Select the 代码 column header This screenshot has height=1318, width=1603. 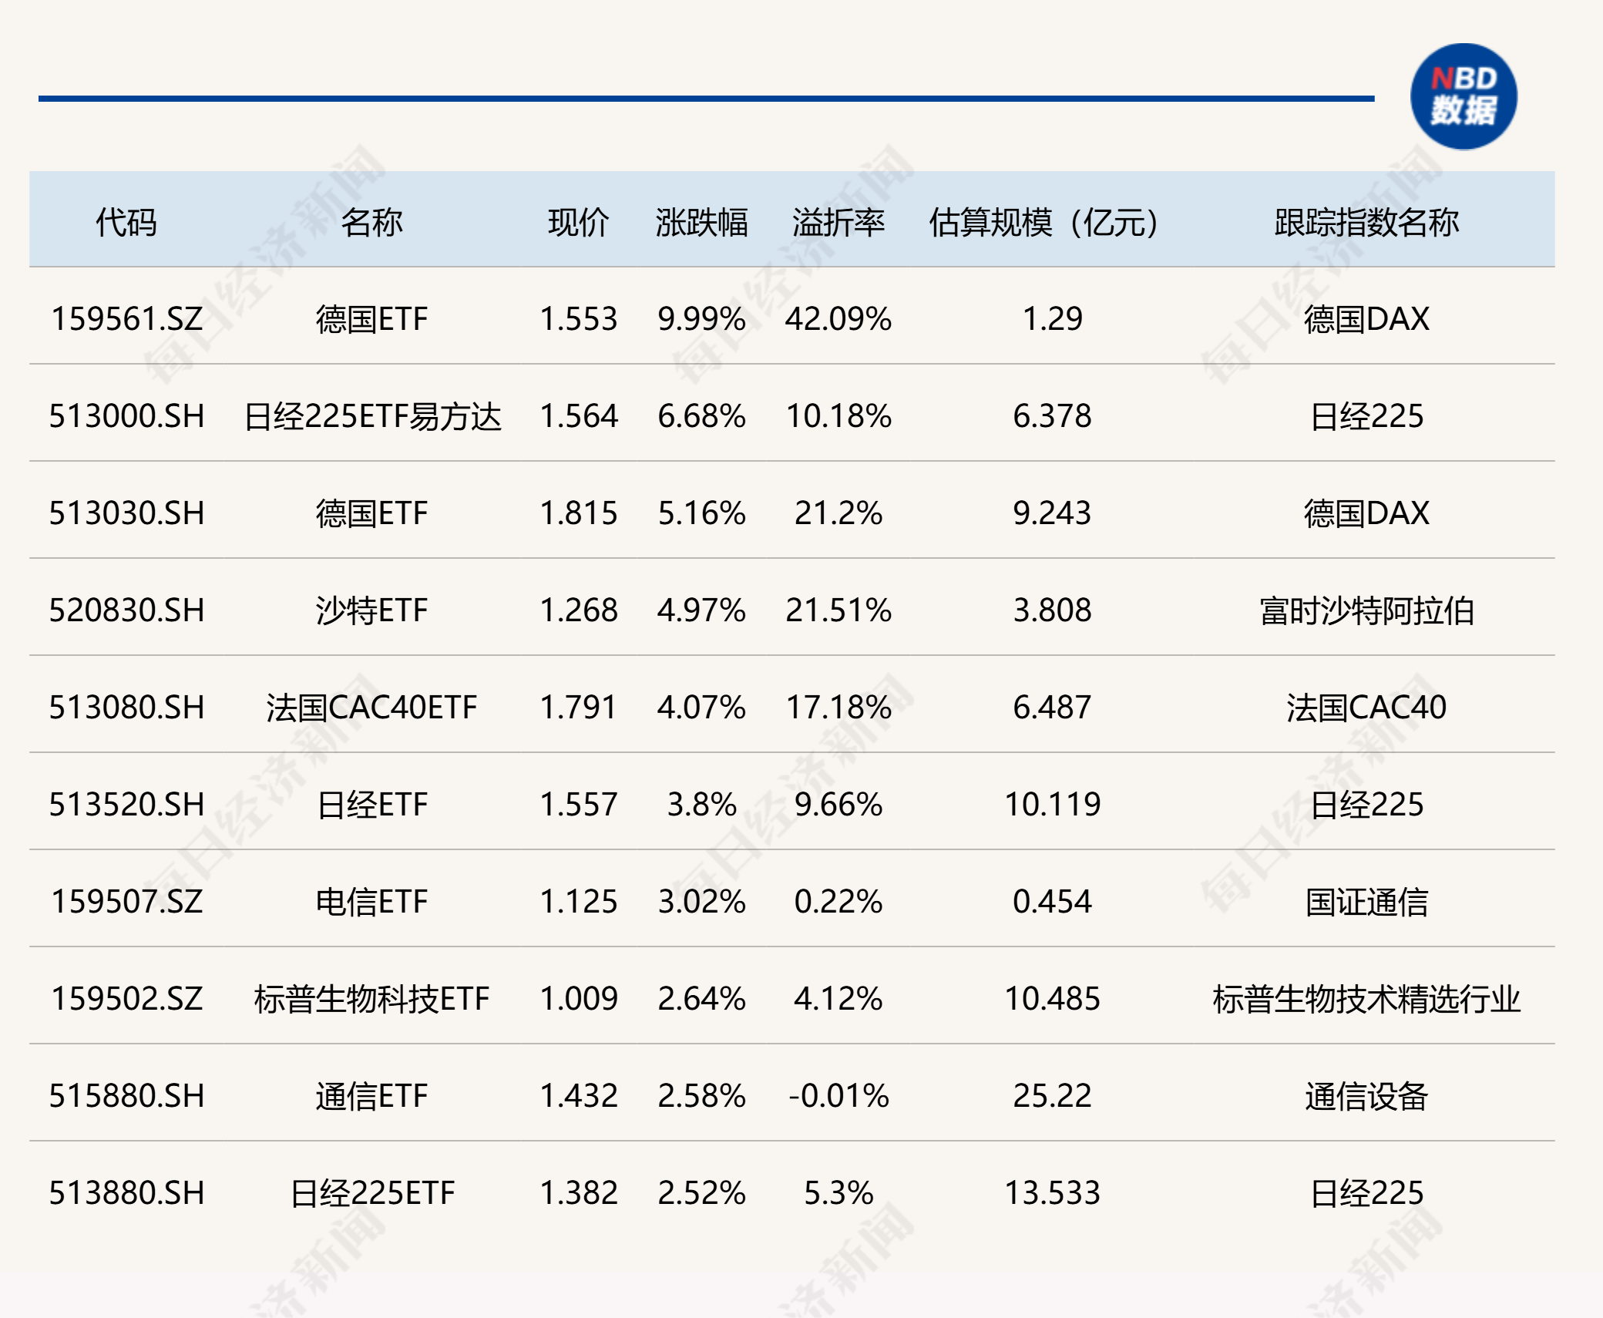coord(126,224)
